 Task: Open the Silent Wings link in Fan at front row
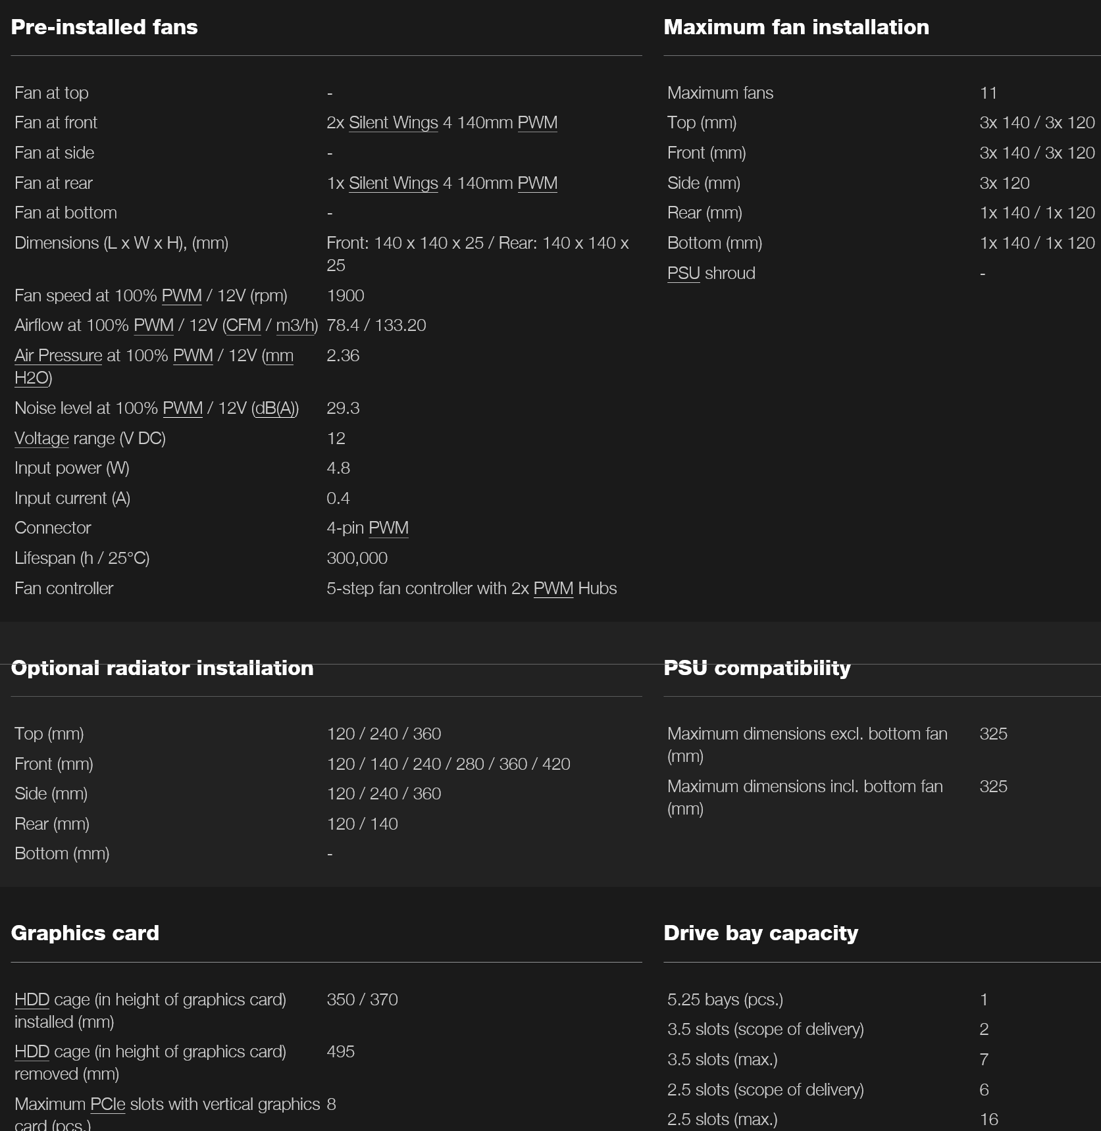pyautogui.click(x=393, y=123)
